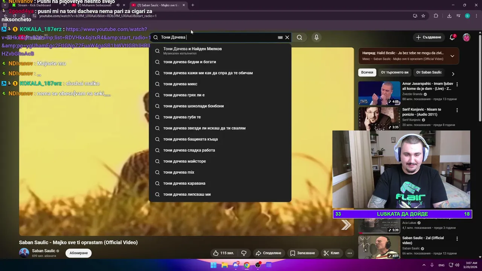This screenshot has height=271, width=482.
Task: Open the Chrome three-dot menu
Action: pos(476,16)
